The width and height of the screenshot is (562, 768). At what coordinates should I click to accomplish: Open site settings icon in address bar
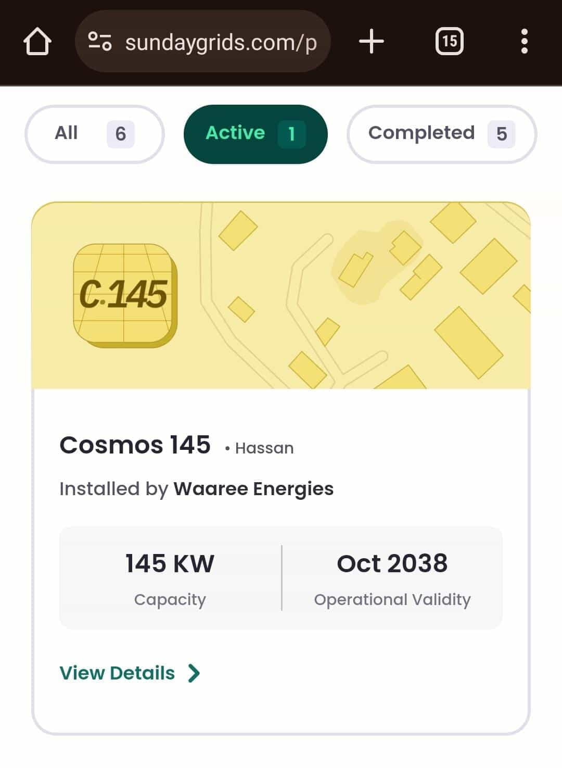(99, 42)
